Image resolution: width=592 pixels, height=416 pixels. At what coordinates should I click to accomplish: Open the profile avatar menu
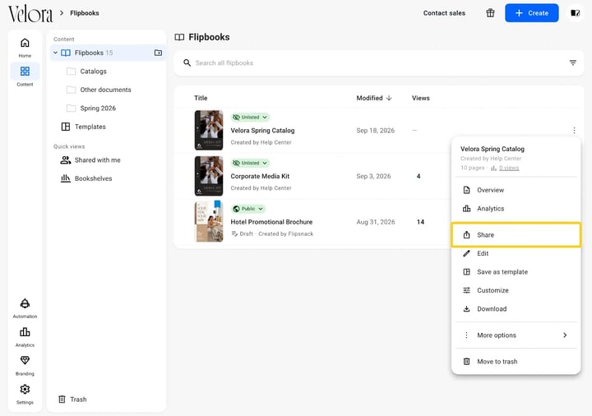coord(575,13)
